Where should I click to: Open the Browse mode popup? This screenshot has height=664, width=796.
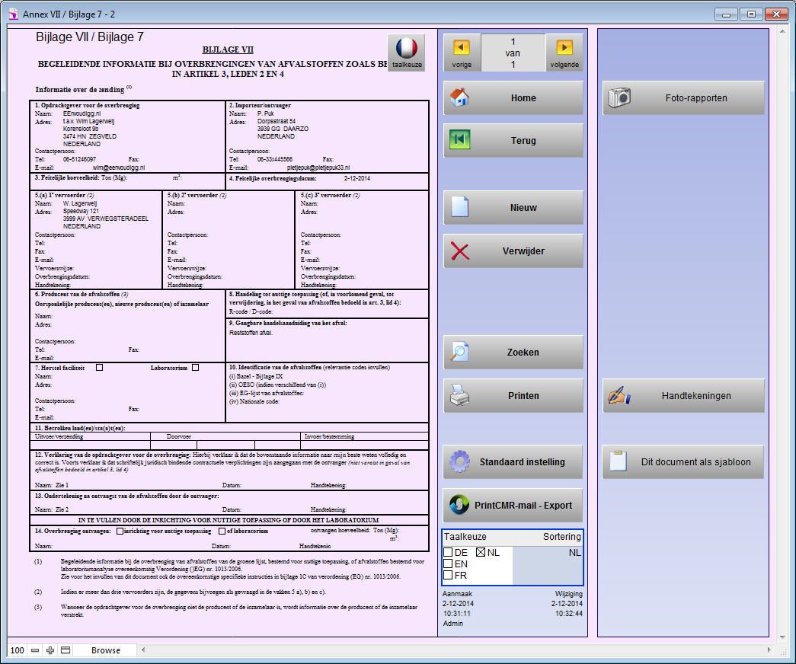107,650
